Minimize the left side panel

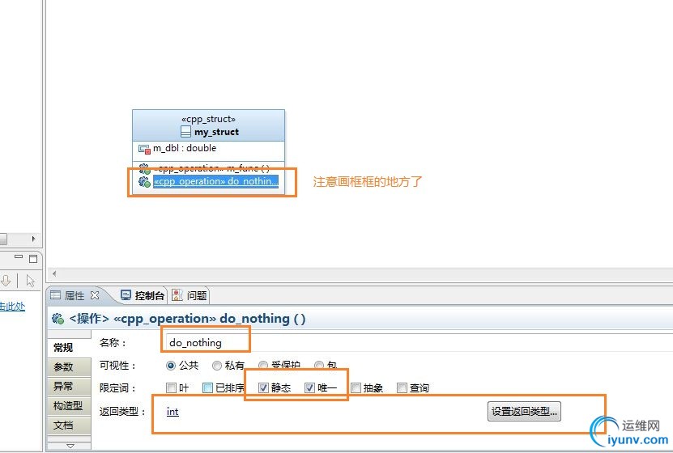pos(19,257)
